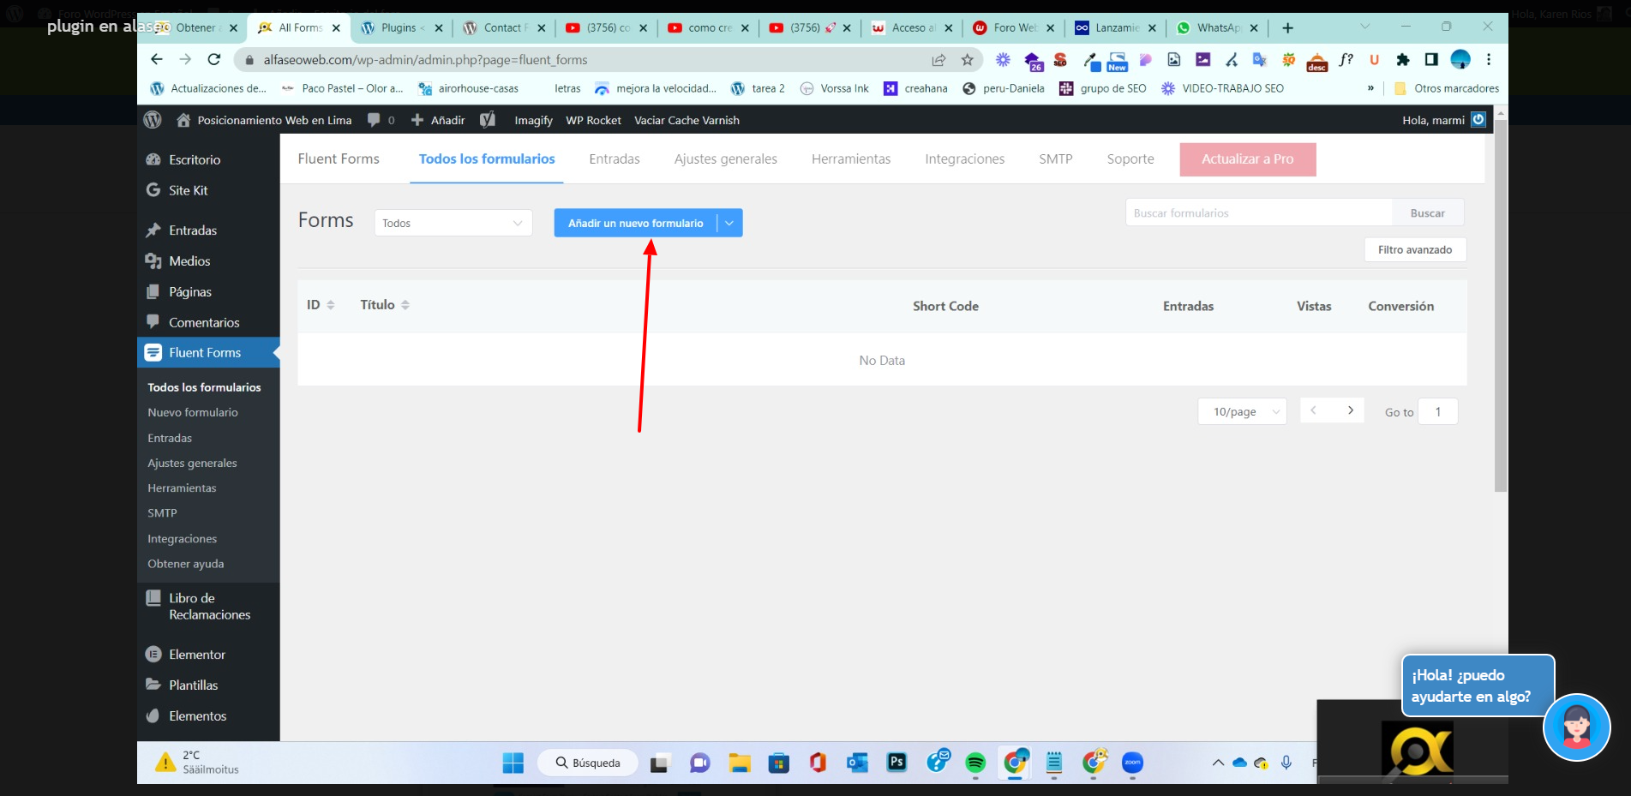The image size is (1631, 796).
Task: Switch to the Entradas tab in Fluent Forms
Action: (615, 159)
